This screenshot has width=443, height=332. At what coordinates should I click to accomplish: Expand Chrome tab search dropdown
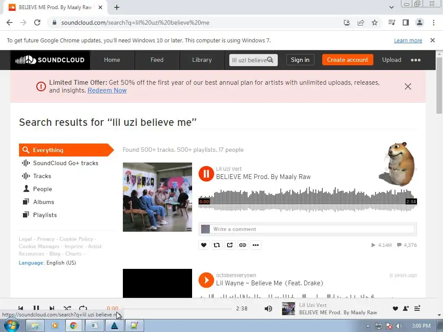(391, 7)
